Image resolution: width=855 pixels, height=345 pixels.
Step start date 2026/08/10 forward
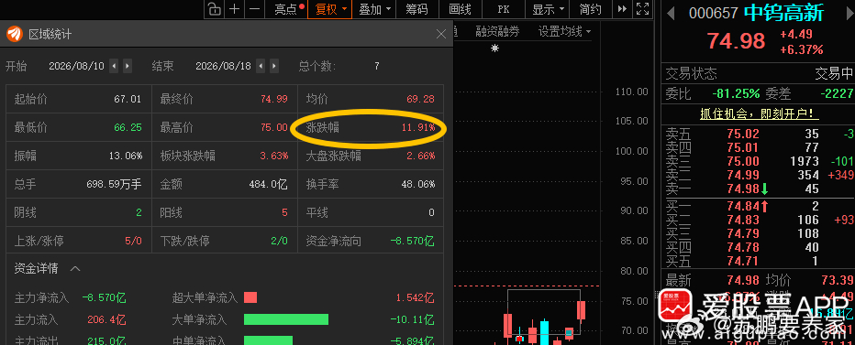coord(127,67)
